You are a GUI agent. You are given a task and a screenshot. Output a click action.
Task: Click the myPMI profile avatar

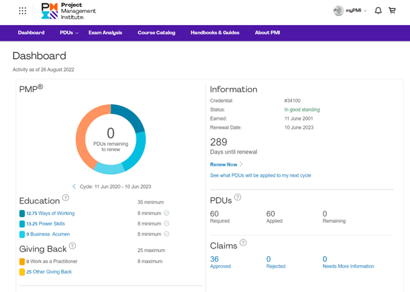pyautogui.click(x=339, y=11)
